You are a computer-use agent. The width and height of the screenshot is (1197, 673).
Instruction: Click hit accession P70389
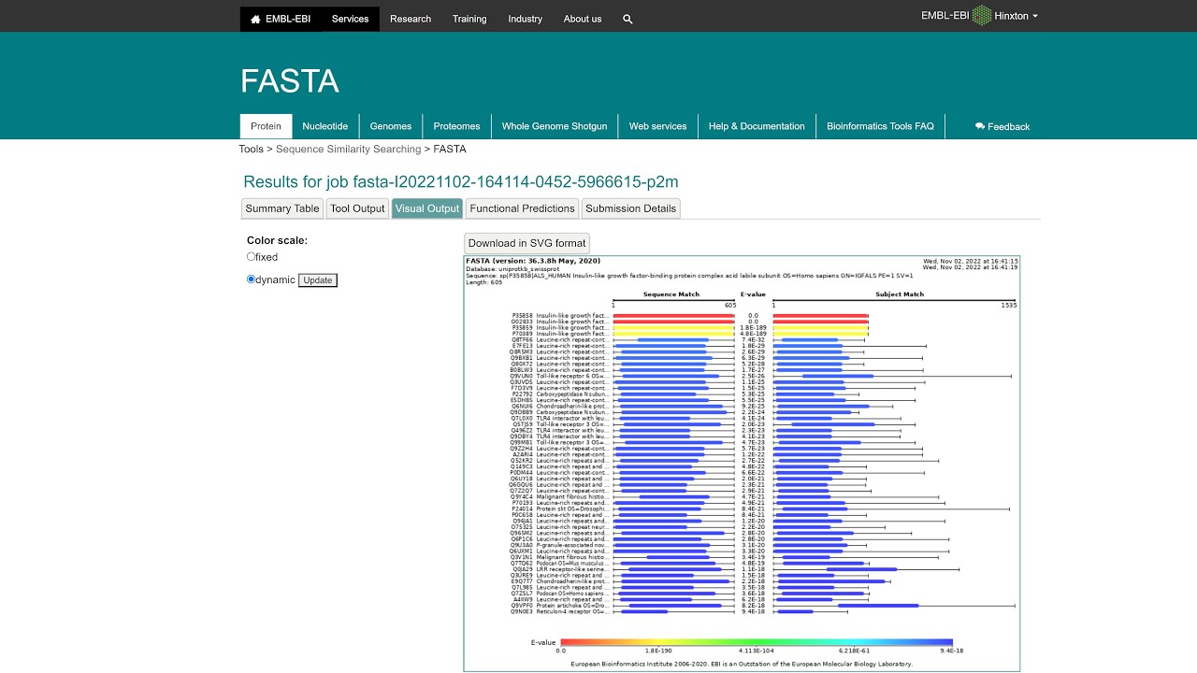(522, 334)
